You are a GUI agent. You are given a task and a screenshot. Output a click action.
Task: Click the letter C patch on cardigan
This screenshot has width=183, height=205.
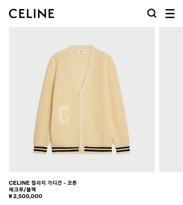pos(64,114)
